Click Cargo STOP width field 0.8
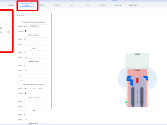This screenshot has height=125, width=167. [x=36, y=115]
